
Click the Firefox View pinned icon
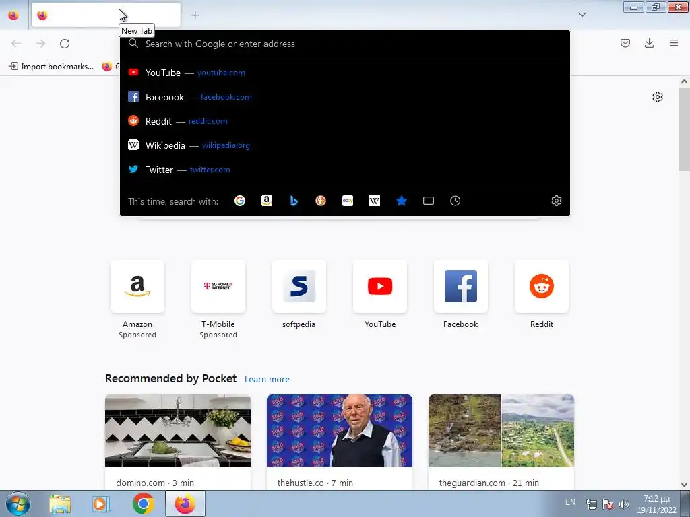click(13, 15)
